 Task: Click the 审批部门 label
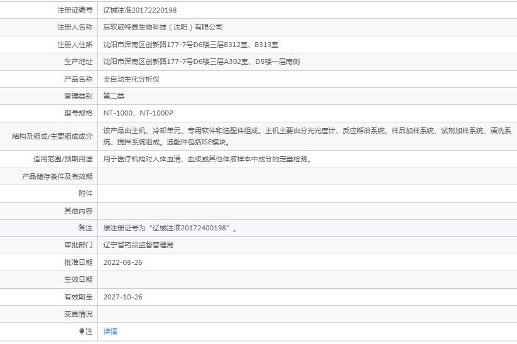pos(79,245)
